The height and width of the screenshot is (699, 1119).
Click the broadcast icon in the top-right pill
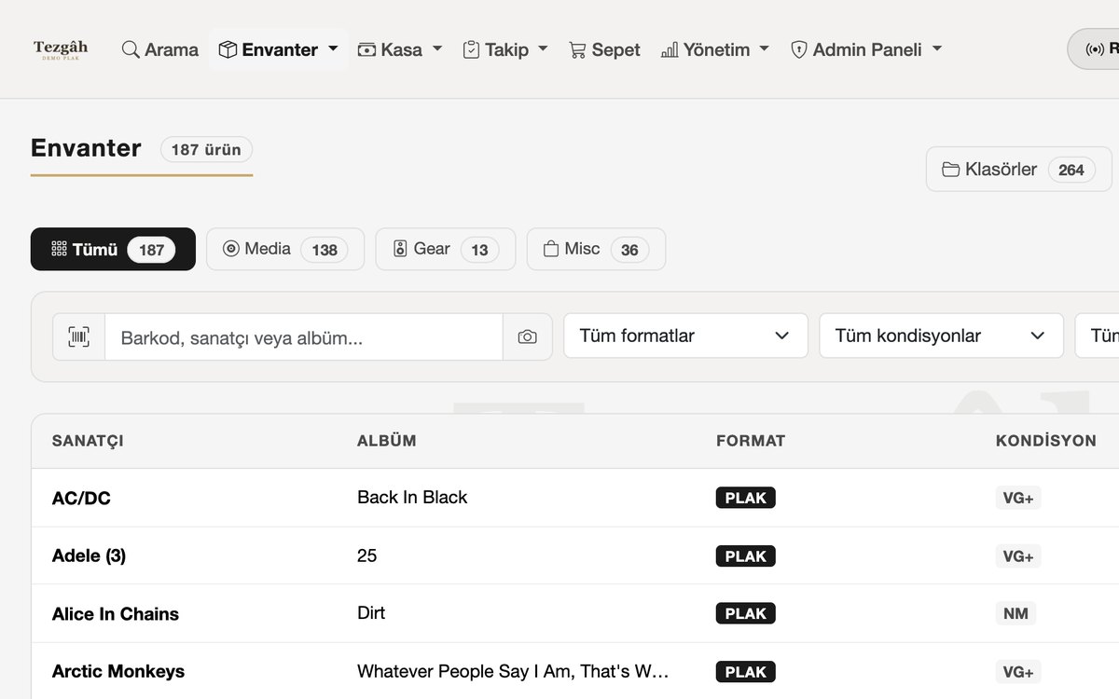tap(1095, 49)
